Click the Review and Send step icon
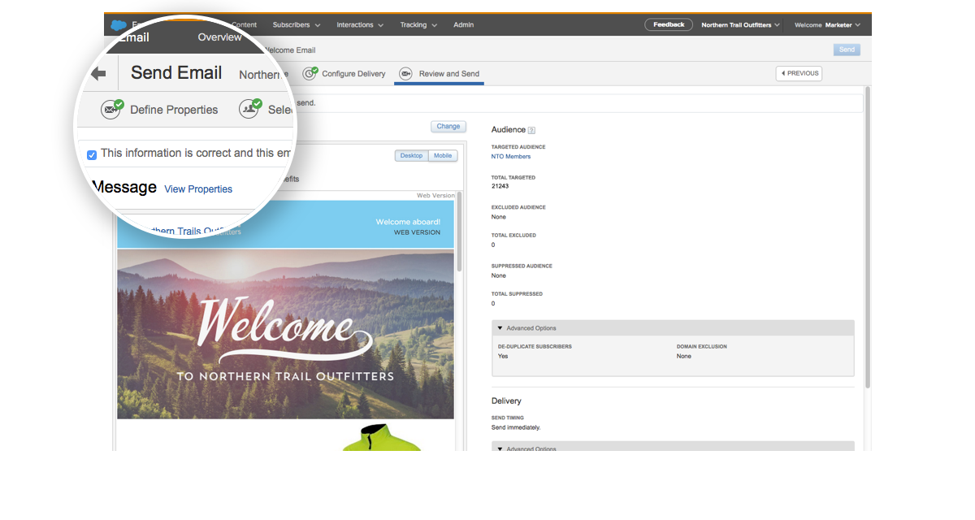The width and height of the screenshot is (975, 520). pos(405,74)
